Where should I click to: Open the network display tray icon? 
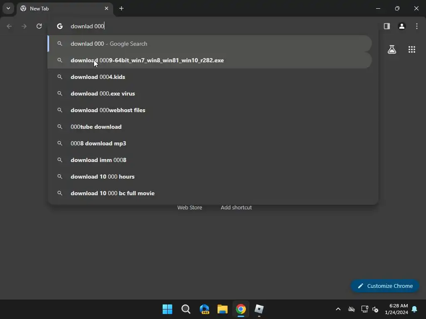364,309
